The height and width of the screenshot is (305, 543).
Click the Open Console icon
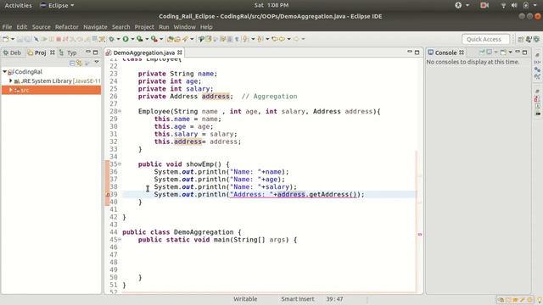pos(503,53)
